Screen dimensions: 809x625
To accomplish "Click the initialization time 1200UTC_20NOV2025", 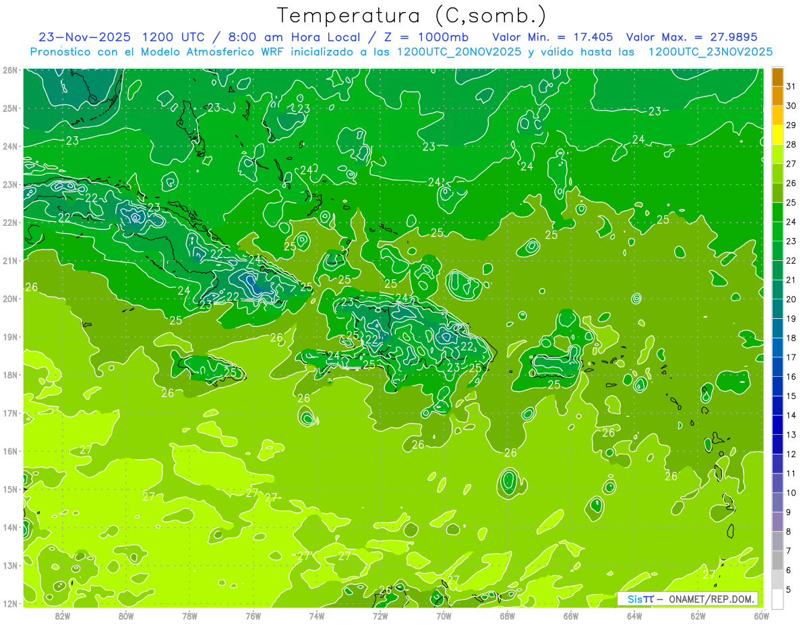I will 459,52.
